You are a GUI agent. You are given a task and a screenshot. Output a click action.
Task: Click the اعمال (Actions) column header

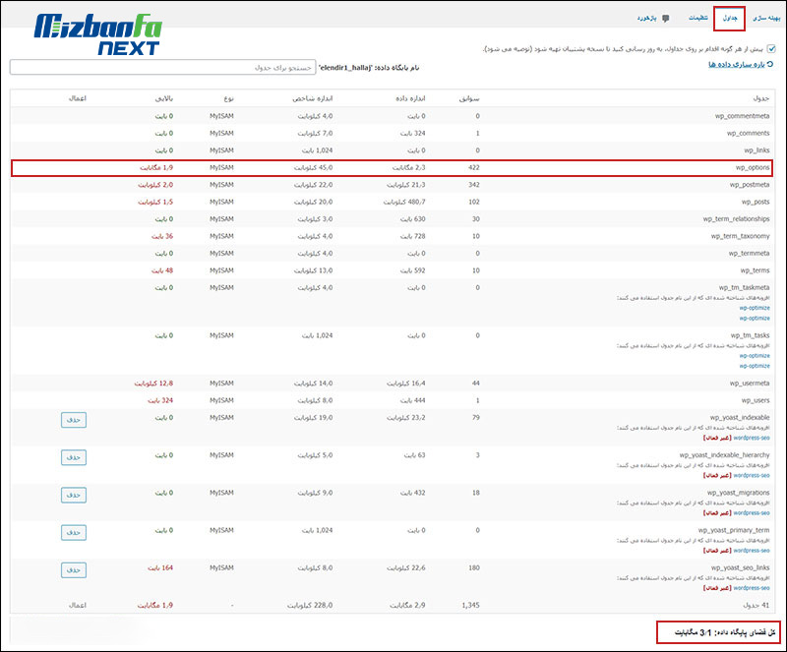(x=78, y=98)
